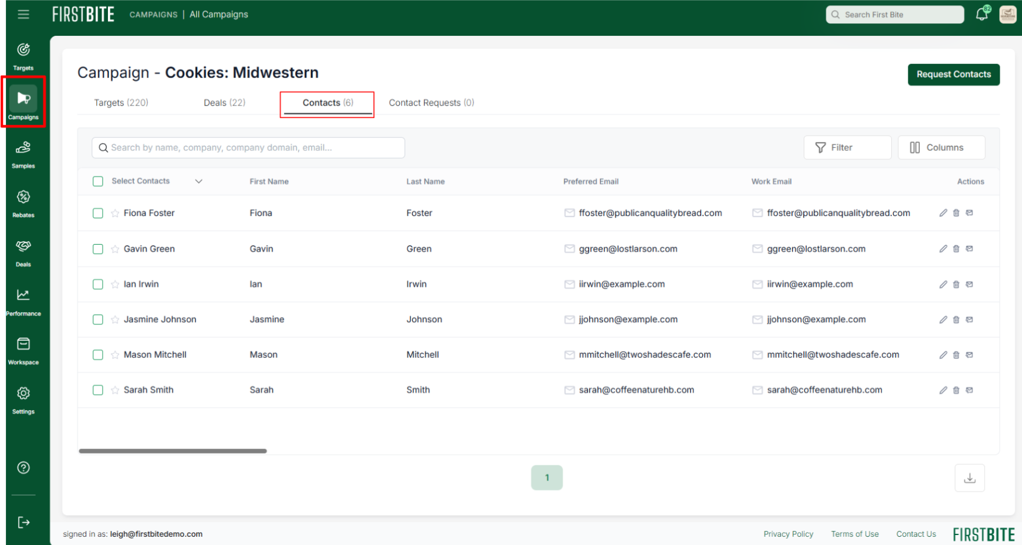The height and width of the screenshot is (545, 1022).
Task: Click the name Mason Mitchell
Action: (x=155, y=354)
